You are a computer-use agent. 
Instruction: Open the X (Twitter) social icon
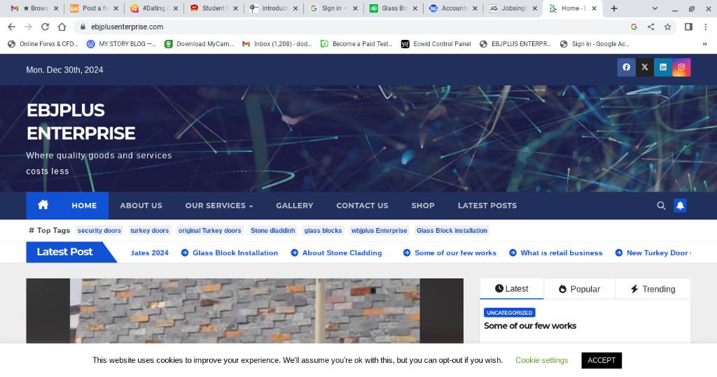point(644,67)
